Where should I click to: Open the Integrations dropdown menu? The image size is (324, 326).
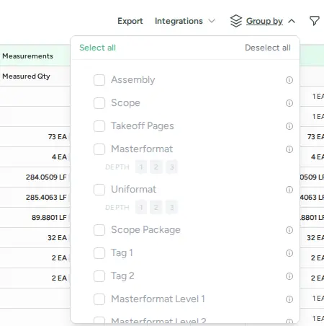coord(185,21)
